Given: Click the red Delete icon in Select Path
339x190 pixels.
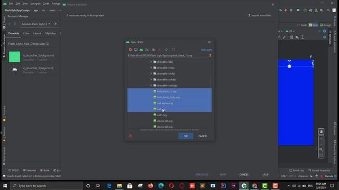Looking at the screenshot, I should point(159,50).
